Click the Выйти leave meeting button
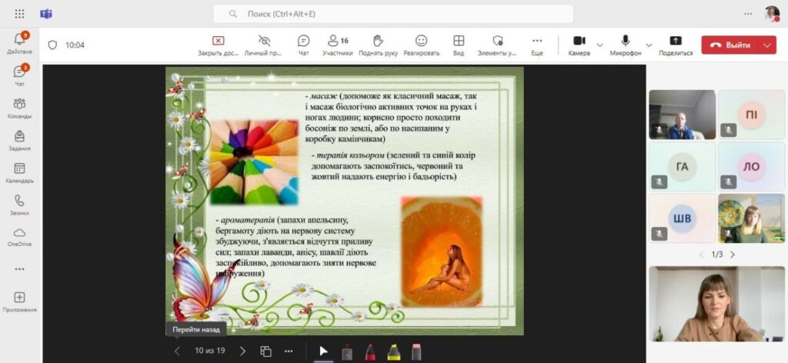Image resolution: width=788 pixels, height=363 pixels. [x=730, y=45]
